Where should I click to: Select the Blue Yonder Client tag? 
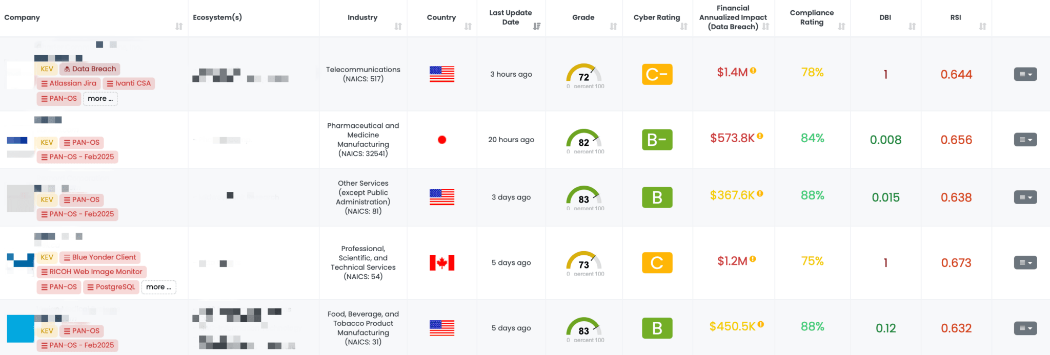point(100,257)
